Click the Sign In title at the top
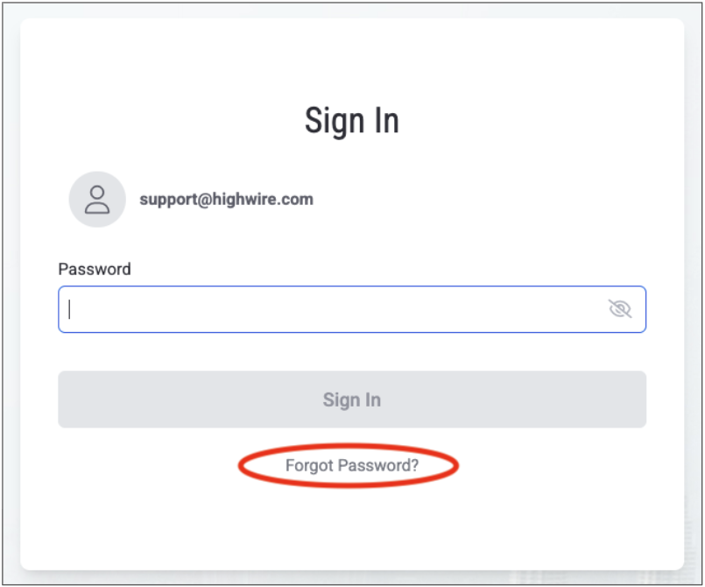705x587 pixels. click(352, 121)
